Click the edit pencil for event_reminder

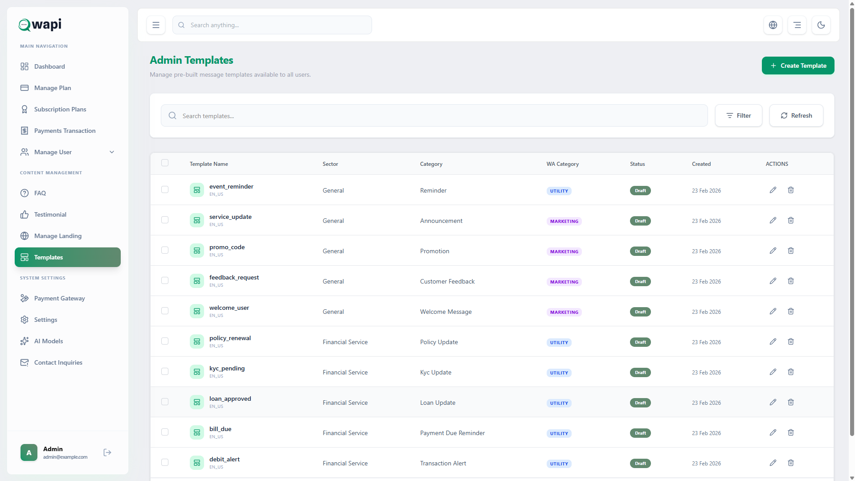pyautogui.click(x=773, y=190)
